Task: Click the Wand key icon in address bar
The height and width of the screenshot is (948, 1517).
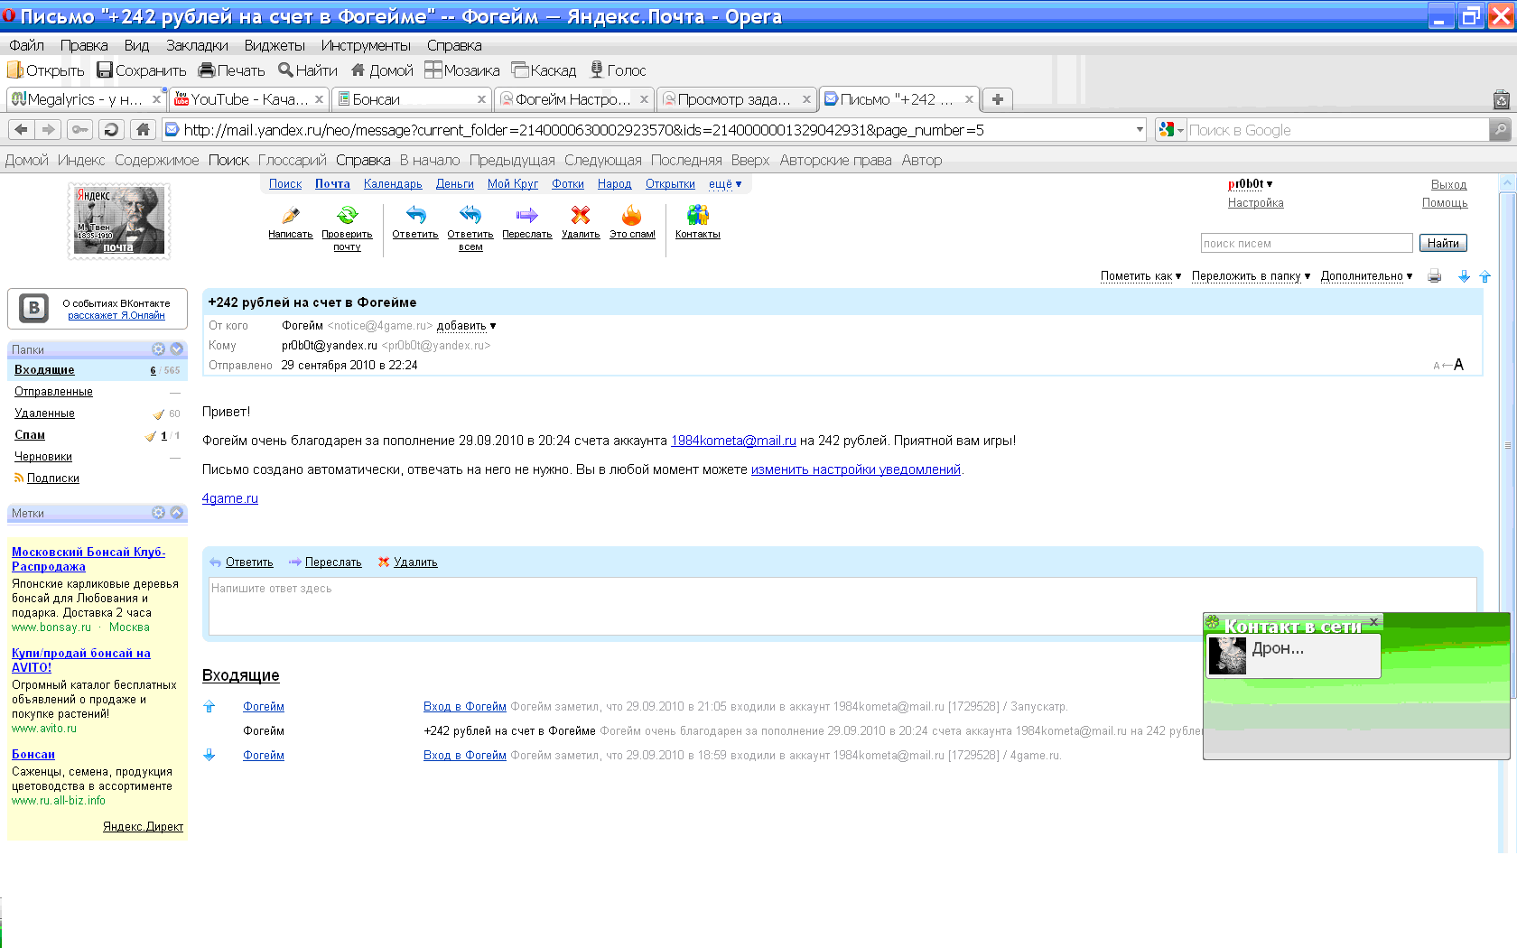Action: (80, 130)
